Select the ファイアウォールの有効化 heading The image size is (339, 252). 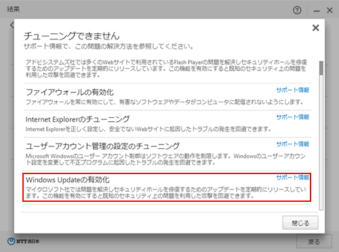[70, 92]
